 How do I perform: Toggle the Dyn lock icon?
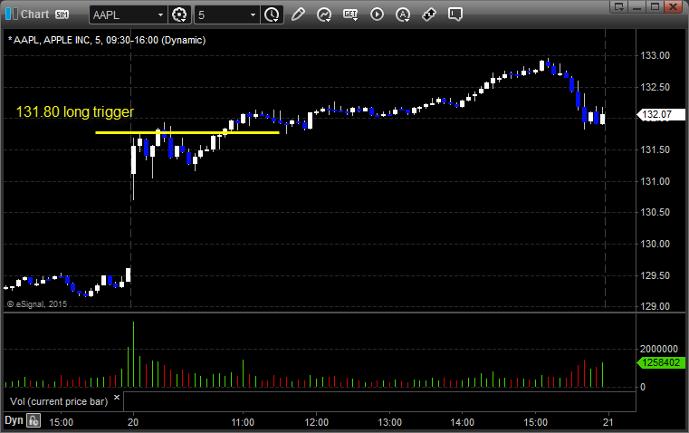tap(33, 420)
